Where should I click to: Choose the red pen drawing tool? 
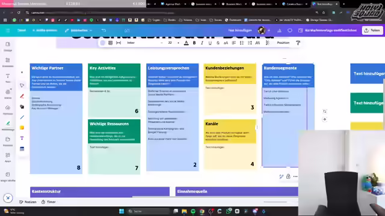click(x=22, y=96)
